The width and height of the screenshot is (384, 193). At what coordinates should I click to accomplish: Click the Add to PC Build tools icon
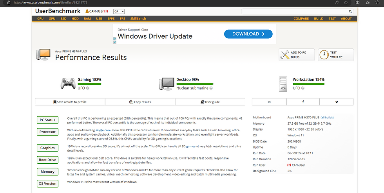pos(284,55)
